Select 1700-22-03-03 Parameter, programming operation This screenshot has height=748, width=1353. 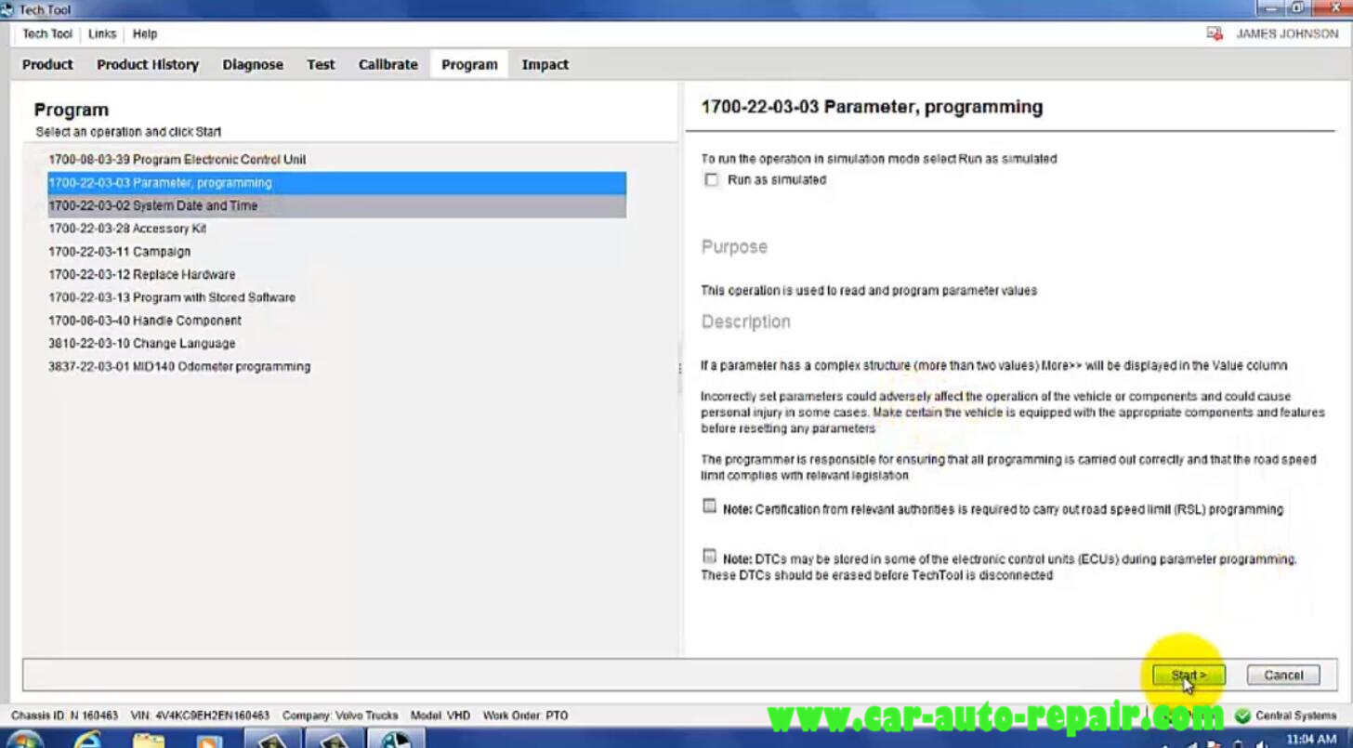(x=336, y=183)
